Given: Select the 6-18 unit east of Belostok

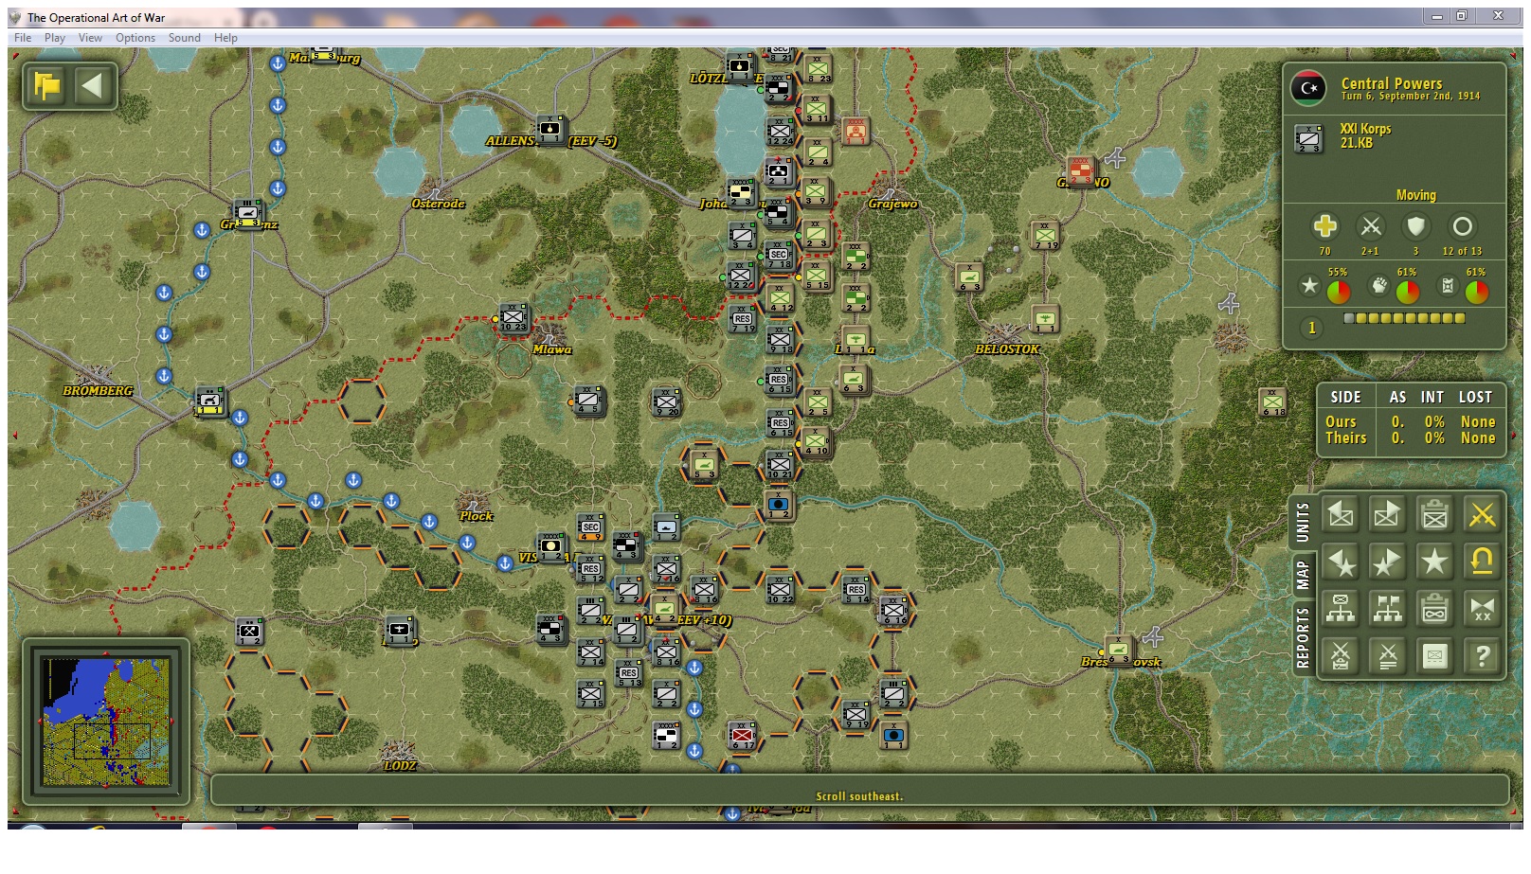Looking at the screenshot, I should (1272, 401).
